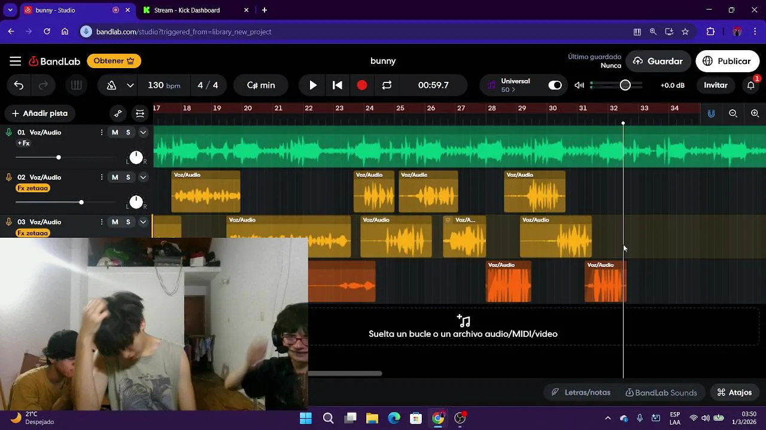Mute track 03 Voz/Audio

click(x=115, y=222)
